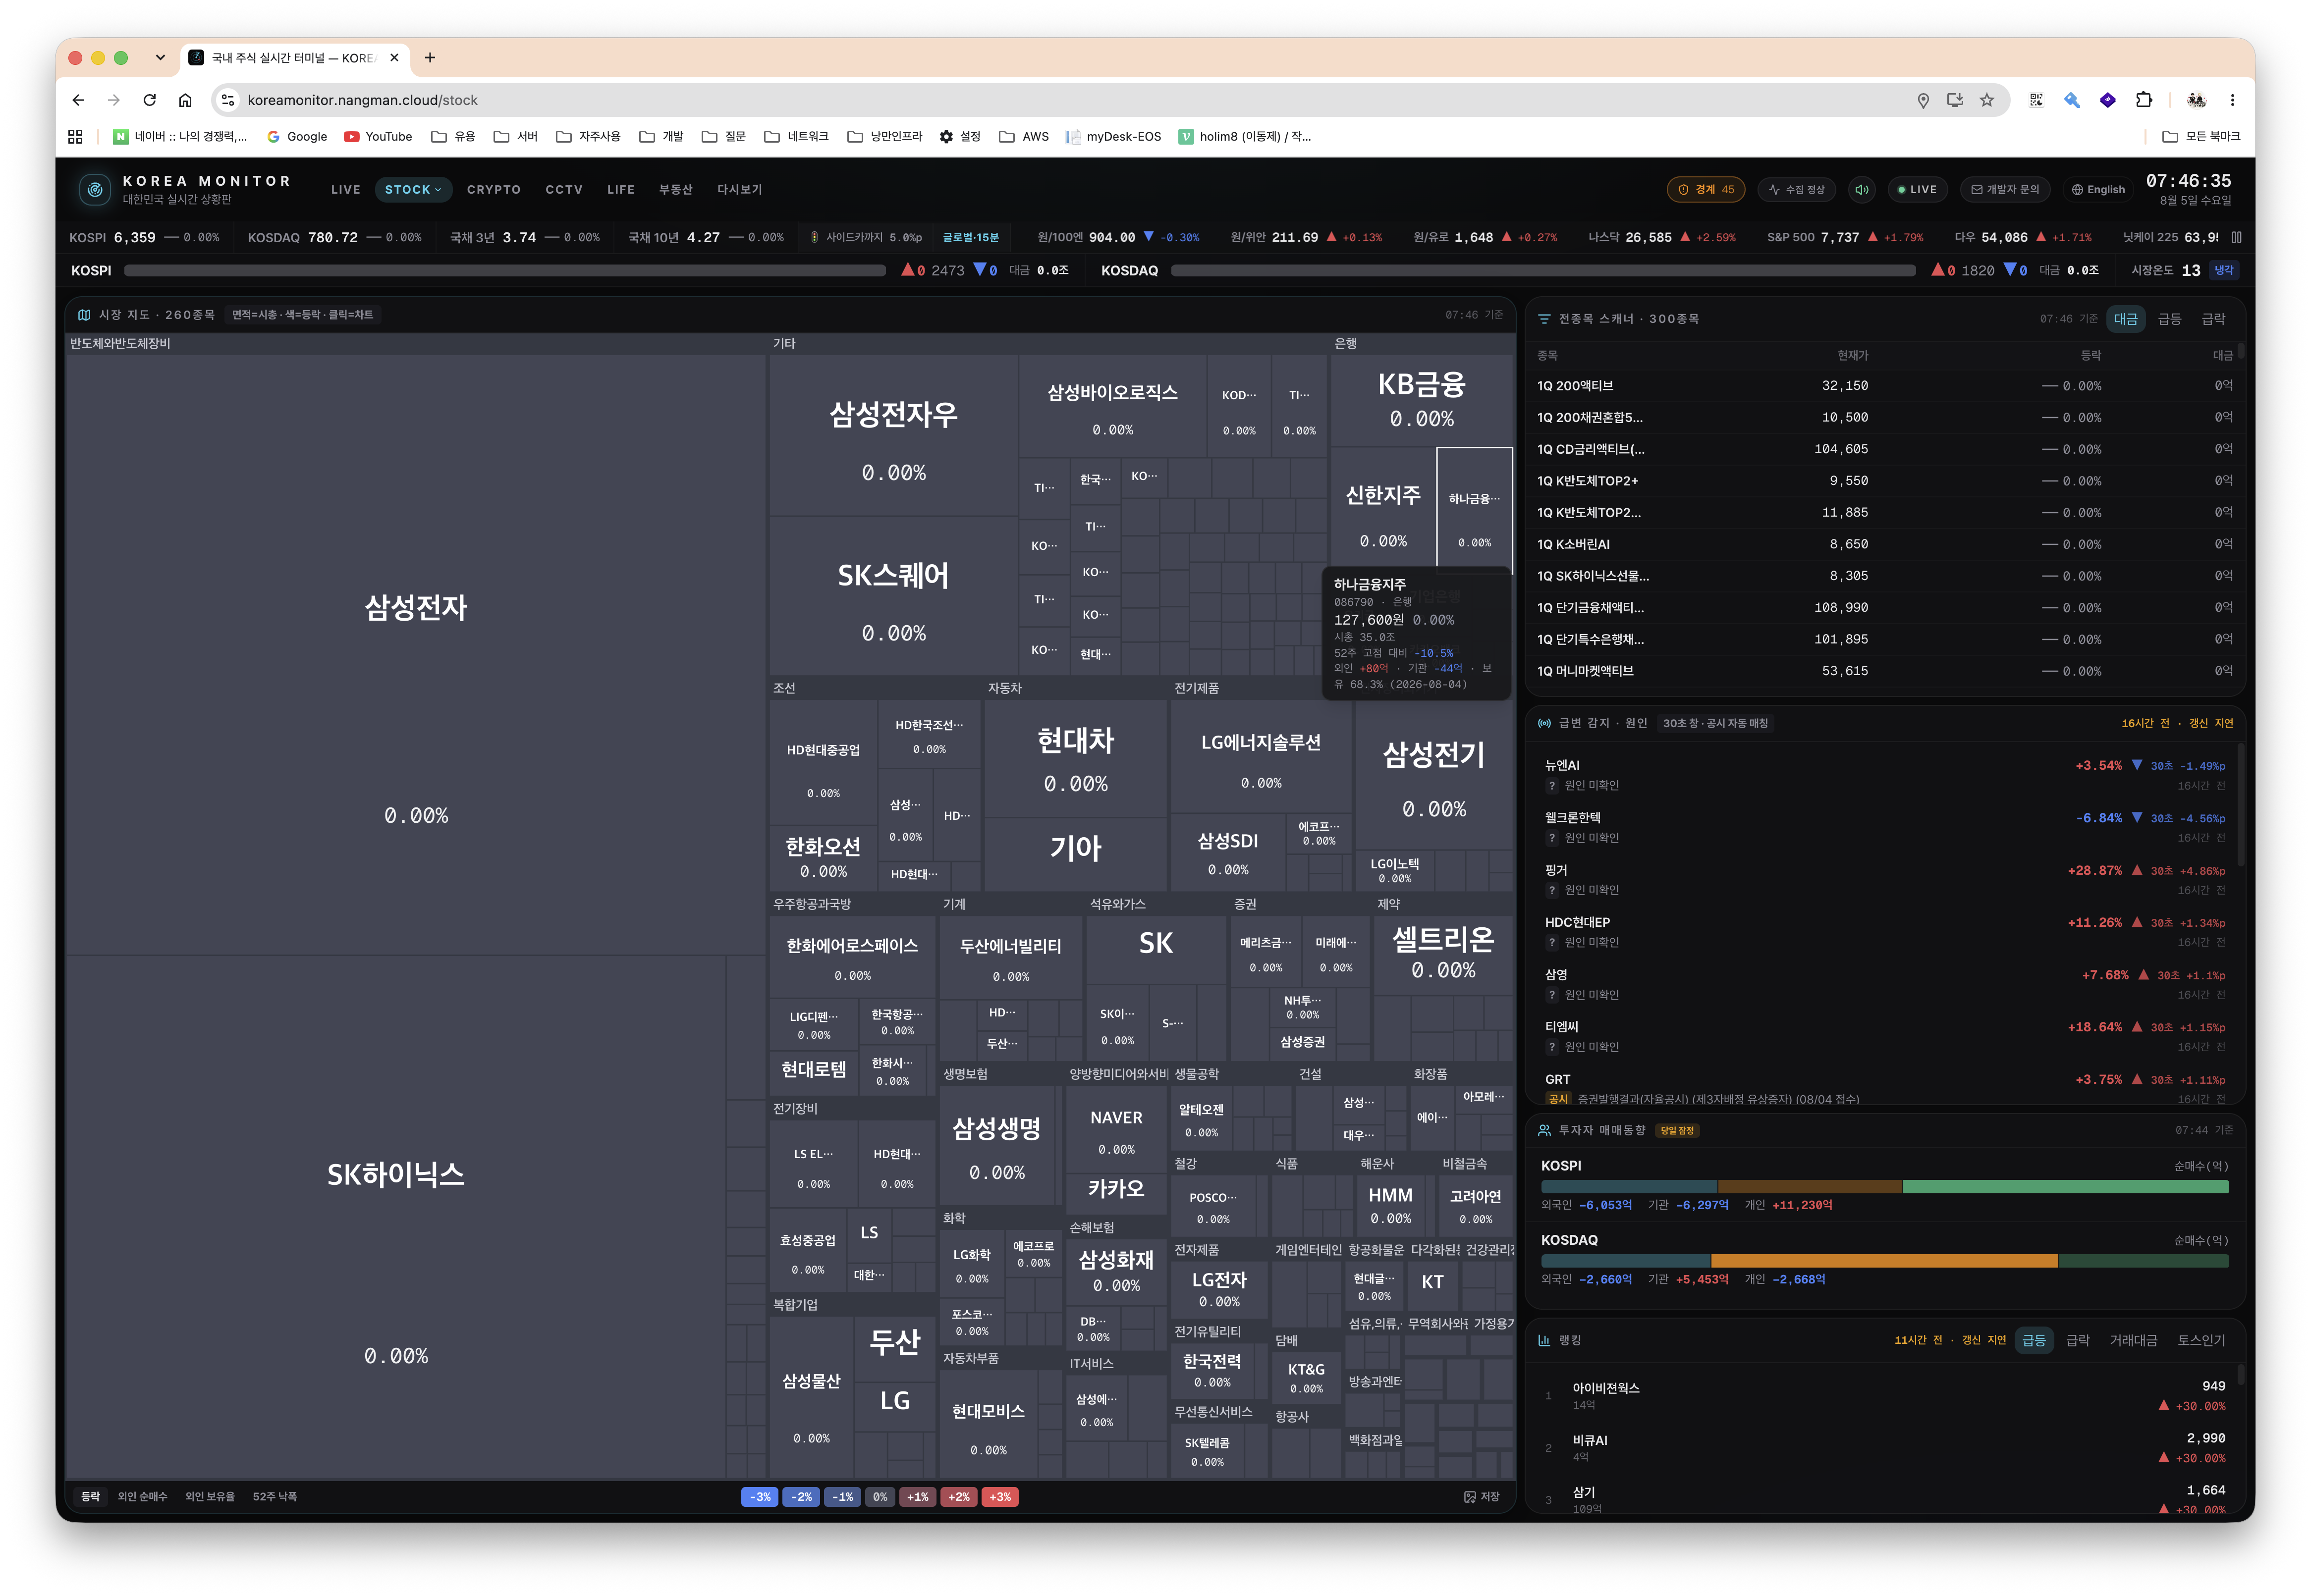Select the 외인 순매수 treemap mode
This screenshot has width=2311, height=1596.
pyautogui.click(x=142, y=1496)
